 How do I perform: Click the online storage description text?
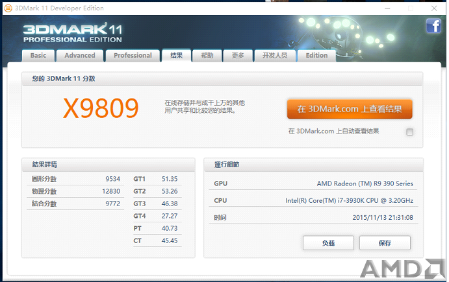pyautogui.click(x=205, y=106)
